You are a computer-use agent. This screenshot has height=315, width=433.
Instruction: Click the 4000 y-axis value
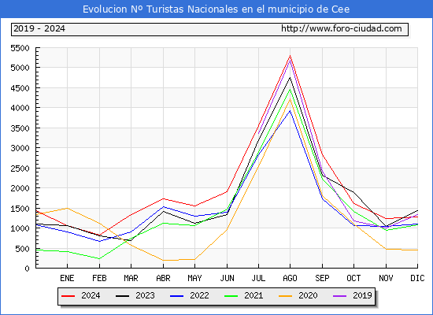(x=20, y=108)
